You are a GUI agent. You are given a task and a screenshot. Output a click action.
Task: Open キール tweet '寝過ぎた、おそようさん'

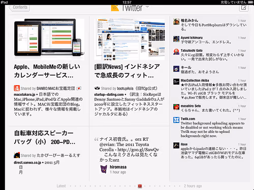coord(200,72)
